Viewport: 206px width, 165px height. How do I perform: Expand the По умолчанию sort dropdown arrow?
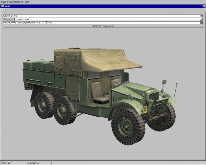click(201, 19)
